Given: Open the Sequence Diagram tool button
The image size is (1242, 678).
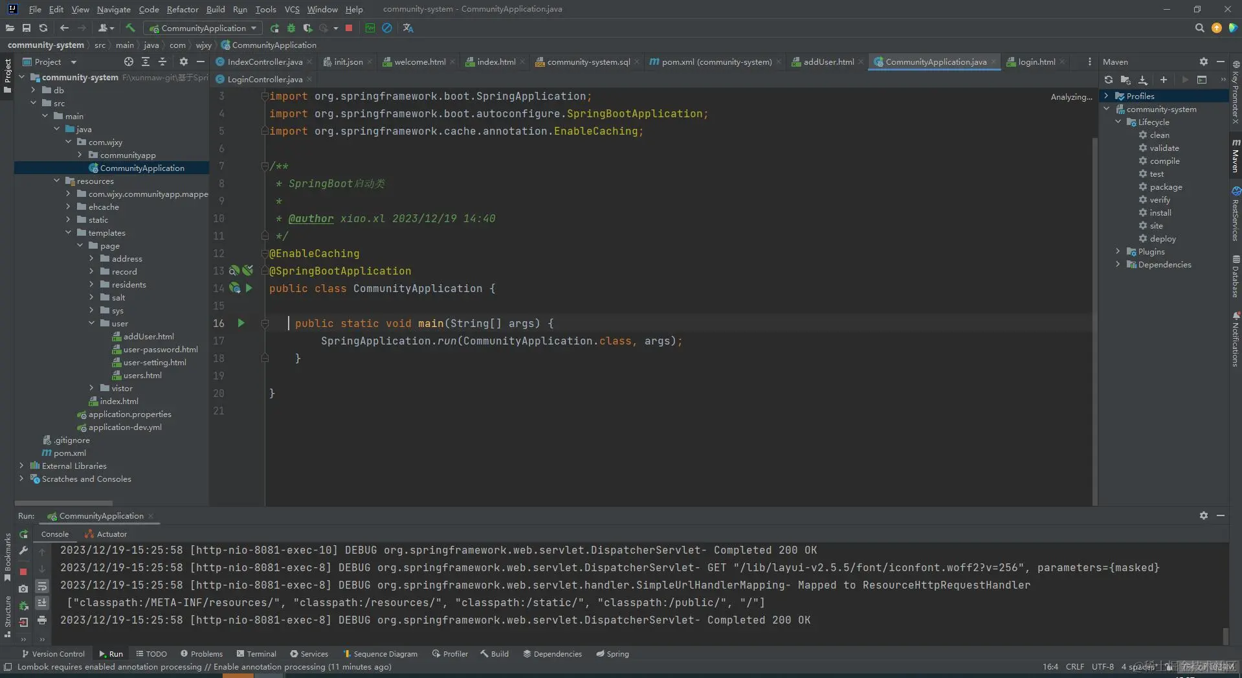Looking at the screenshot, I should pyautogui.click(x=380, y=654).
